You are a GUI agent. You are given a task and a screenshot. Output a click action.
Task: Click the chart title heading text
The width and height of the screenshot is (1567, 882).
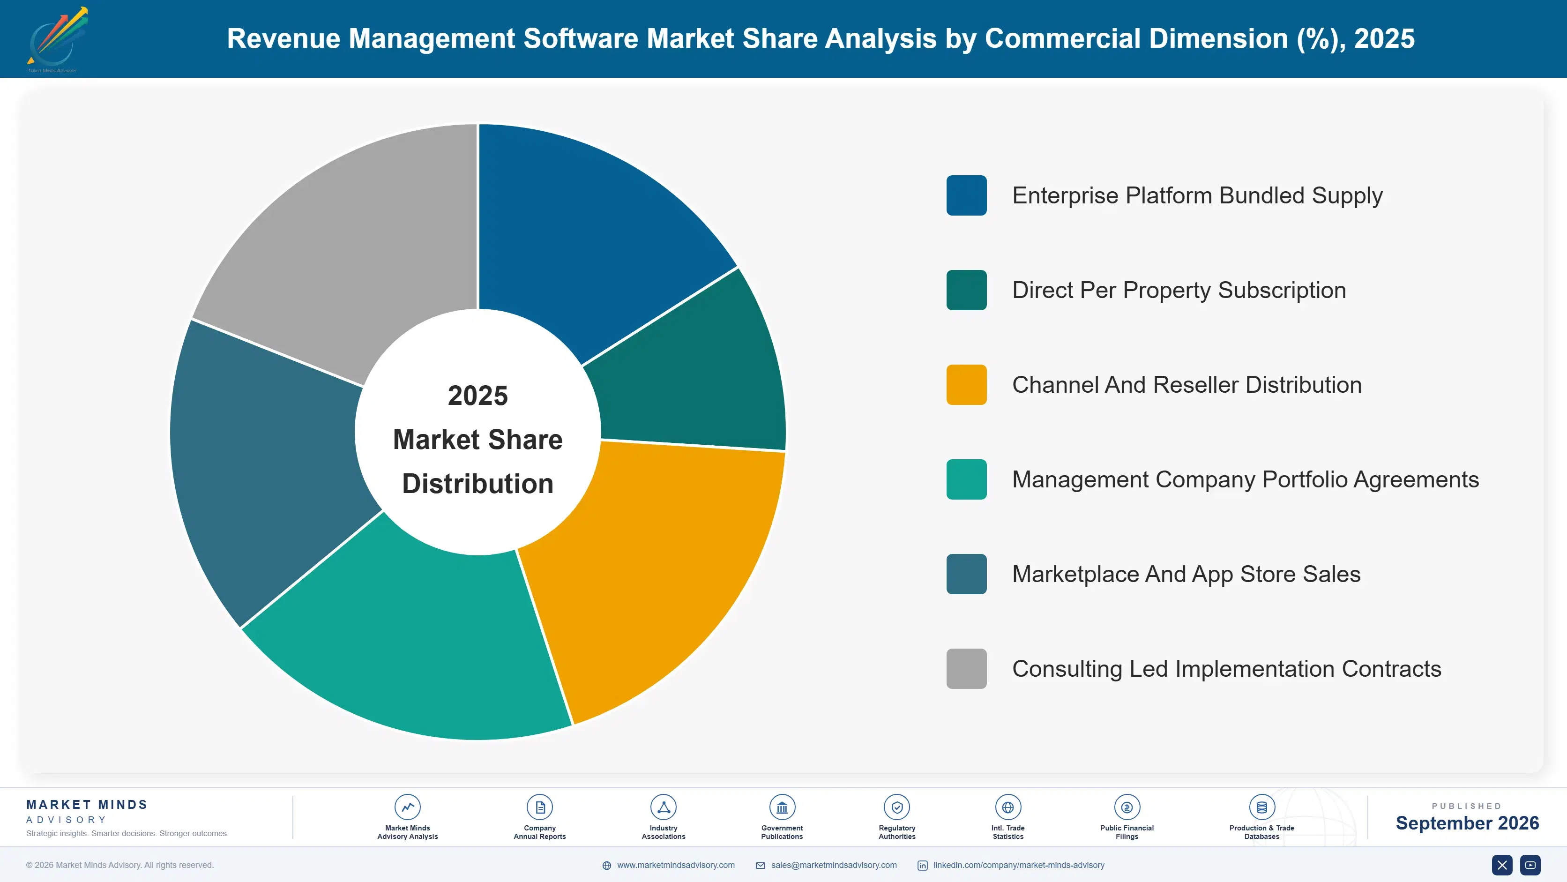[821, 38]
